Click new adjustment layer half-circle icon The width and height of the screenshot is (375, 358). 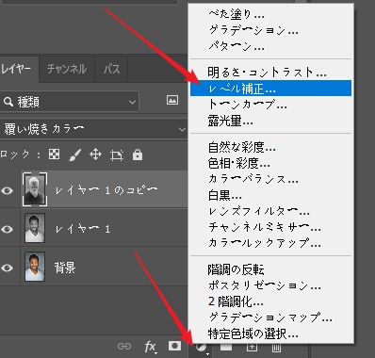(201, 348)
